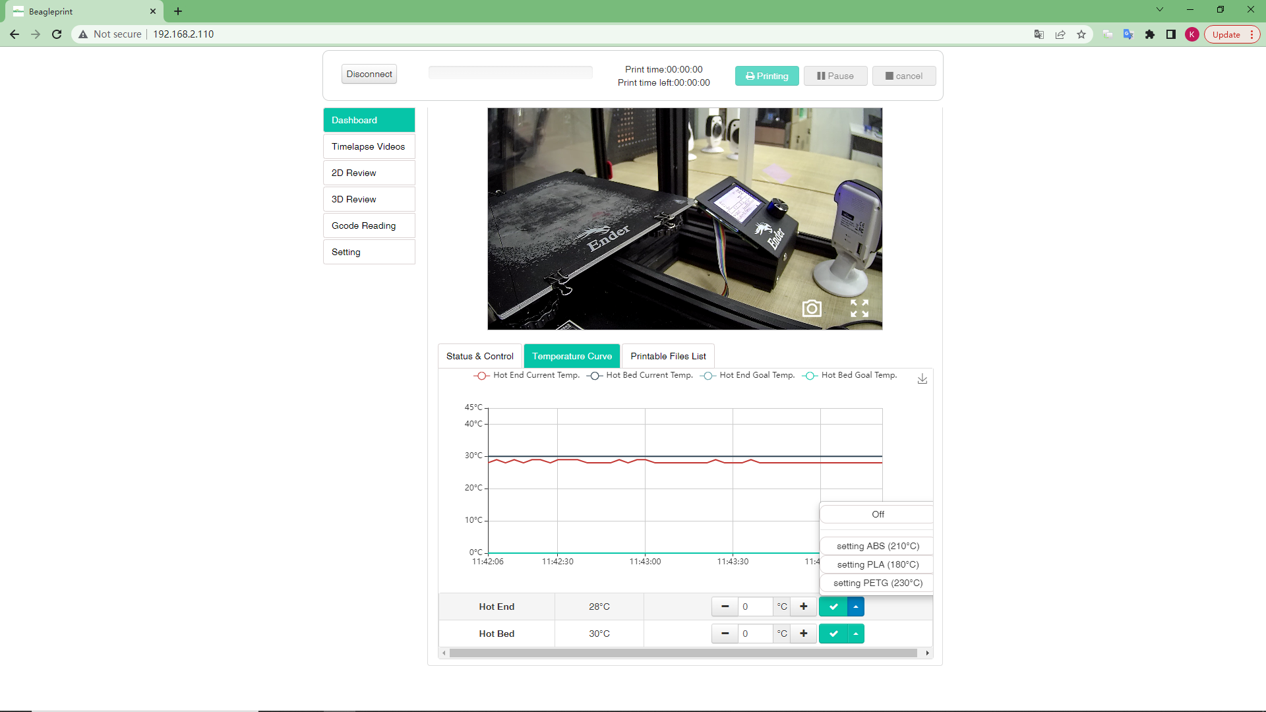The image size is (1266, 712).
Task: Click the Hot End temperature input field
Action: click(755, 607)
